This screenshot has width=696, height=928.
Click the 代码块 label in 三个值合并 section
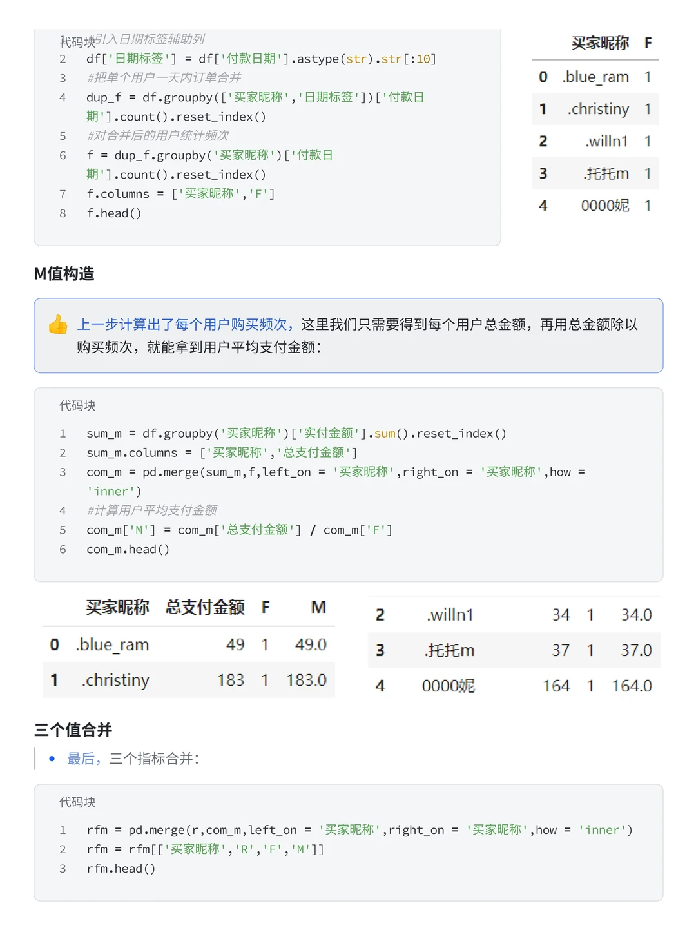pyautogui.click(x=75, y=802)
